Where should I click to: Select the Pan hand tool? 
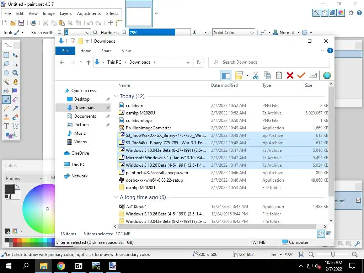(x=15, y=82)
